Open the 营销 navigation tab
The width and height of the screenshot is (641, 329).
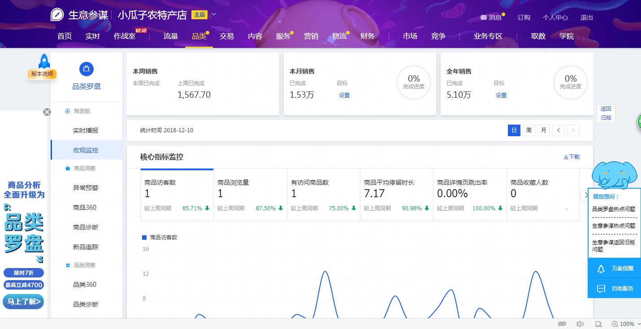coord(311,36)
